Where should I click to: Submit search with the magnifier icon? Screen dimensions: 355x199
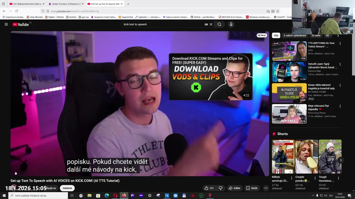coord(219,24)
